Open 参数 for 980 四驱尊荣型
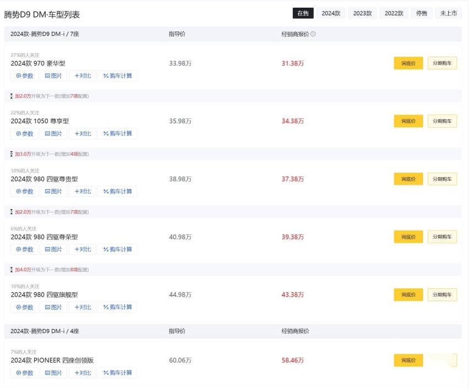The height and width of the screenshot is (389, 469). click(25, 249)
